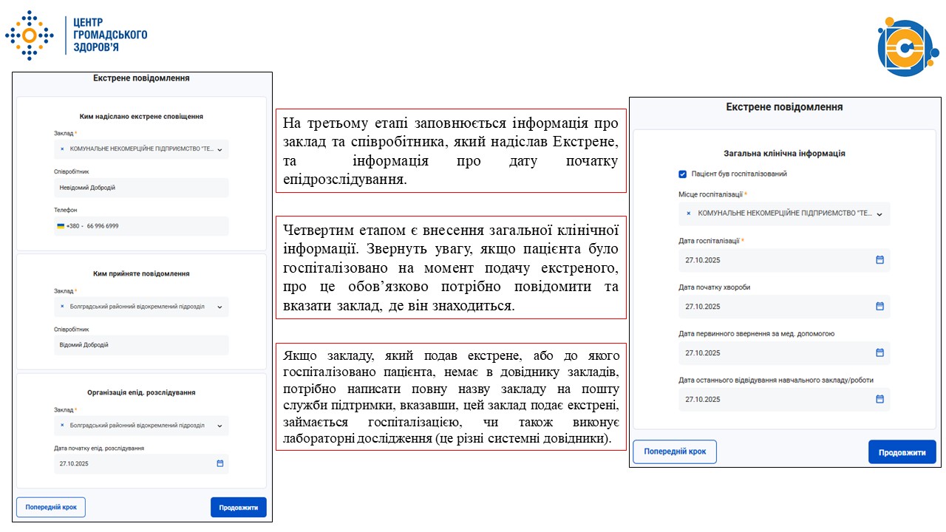
Task: Open calendar for Дата останнього відвідування закладу
Action: click(879, 399)
